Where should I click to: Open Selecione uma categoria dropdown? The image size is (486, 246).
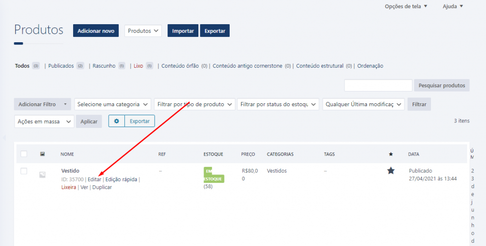(113, 104)
